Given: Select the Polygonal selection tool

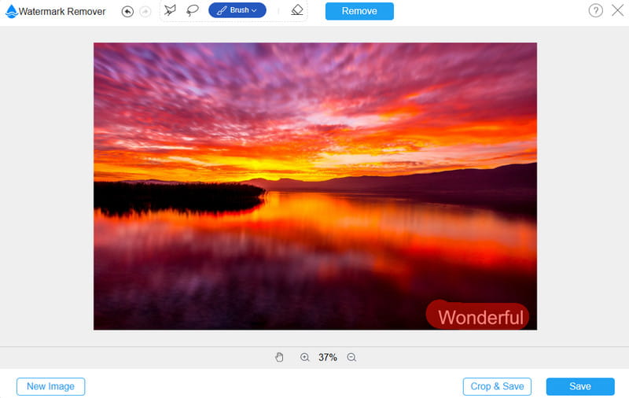Looking at the screenshot, I should [171, 10].
